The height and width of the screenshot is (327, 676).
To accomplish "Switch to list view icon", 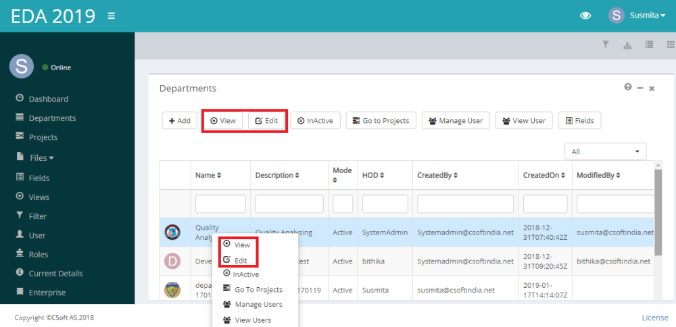I will point(649,44).
